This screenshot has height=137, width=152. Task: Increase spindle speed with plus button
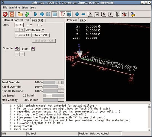[x=22, y=54]
